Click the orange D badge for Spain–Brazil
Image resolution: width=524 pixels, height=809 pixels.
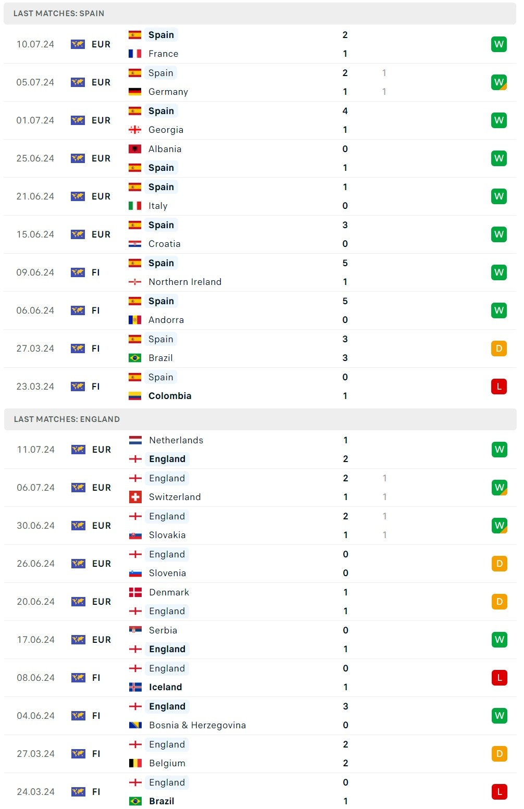coord(498,349)
